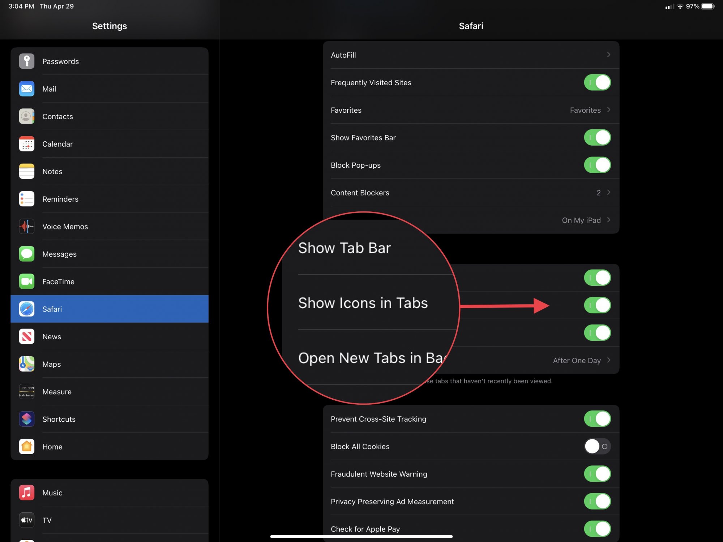Tap the News app icon
723x542 pixels.
pyautogui.click(x=26, y=336)
